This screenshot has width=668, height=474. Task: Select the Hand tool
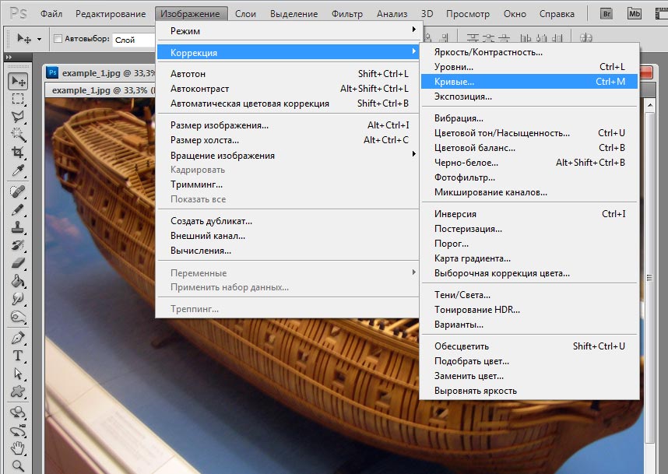tap(18, 448)
